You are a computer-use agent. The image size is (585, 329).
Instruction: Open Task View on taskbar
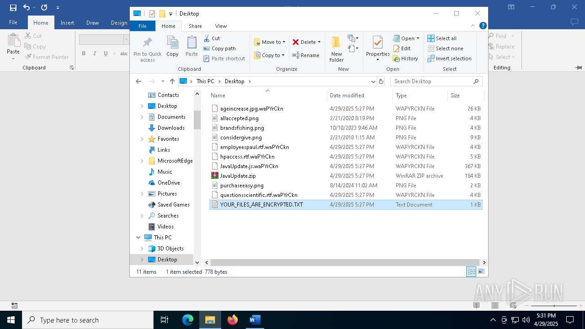pos(165,320)
